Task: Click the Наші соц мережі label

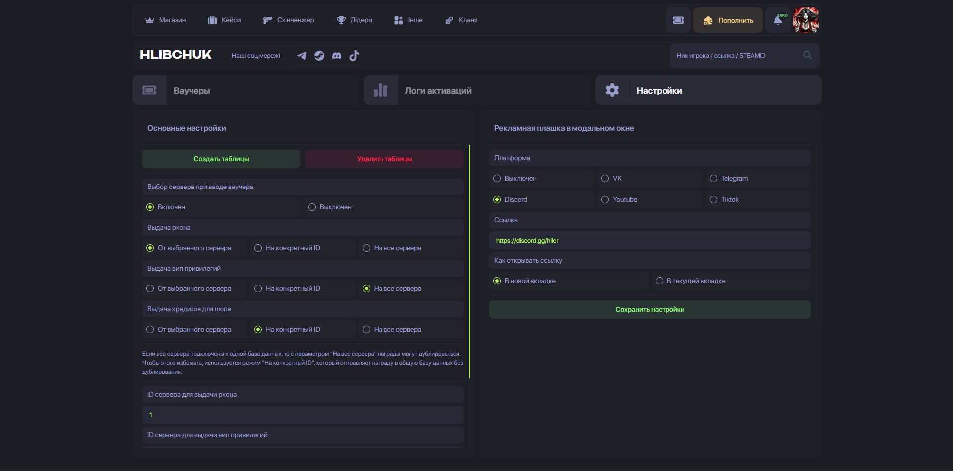Action: coord(256,56)
